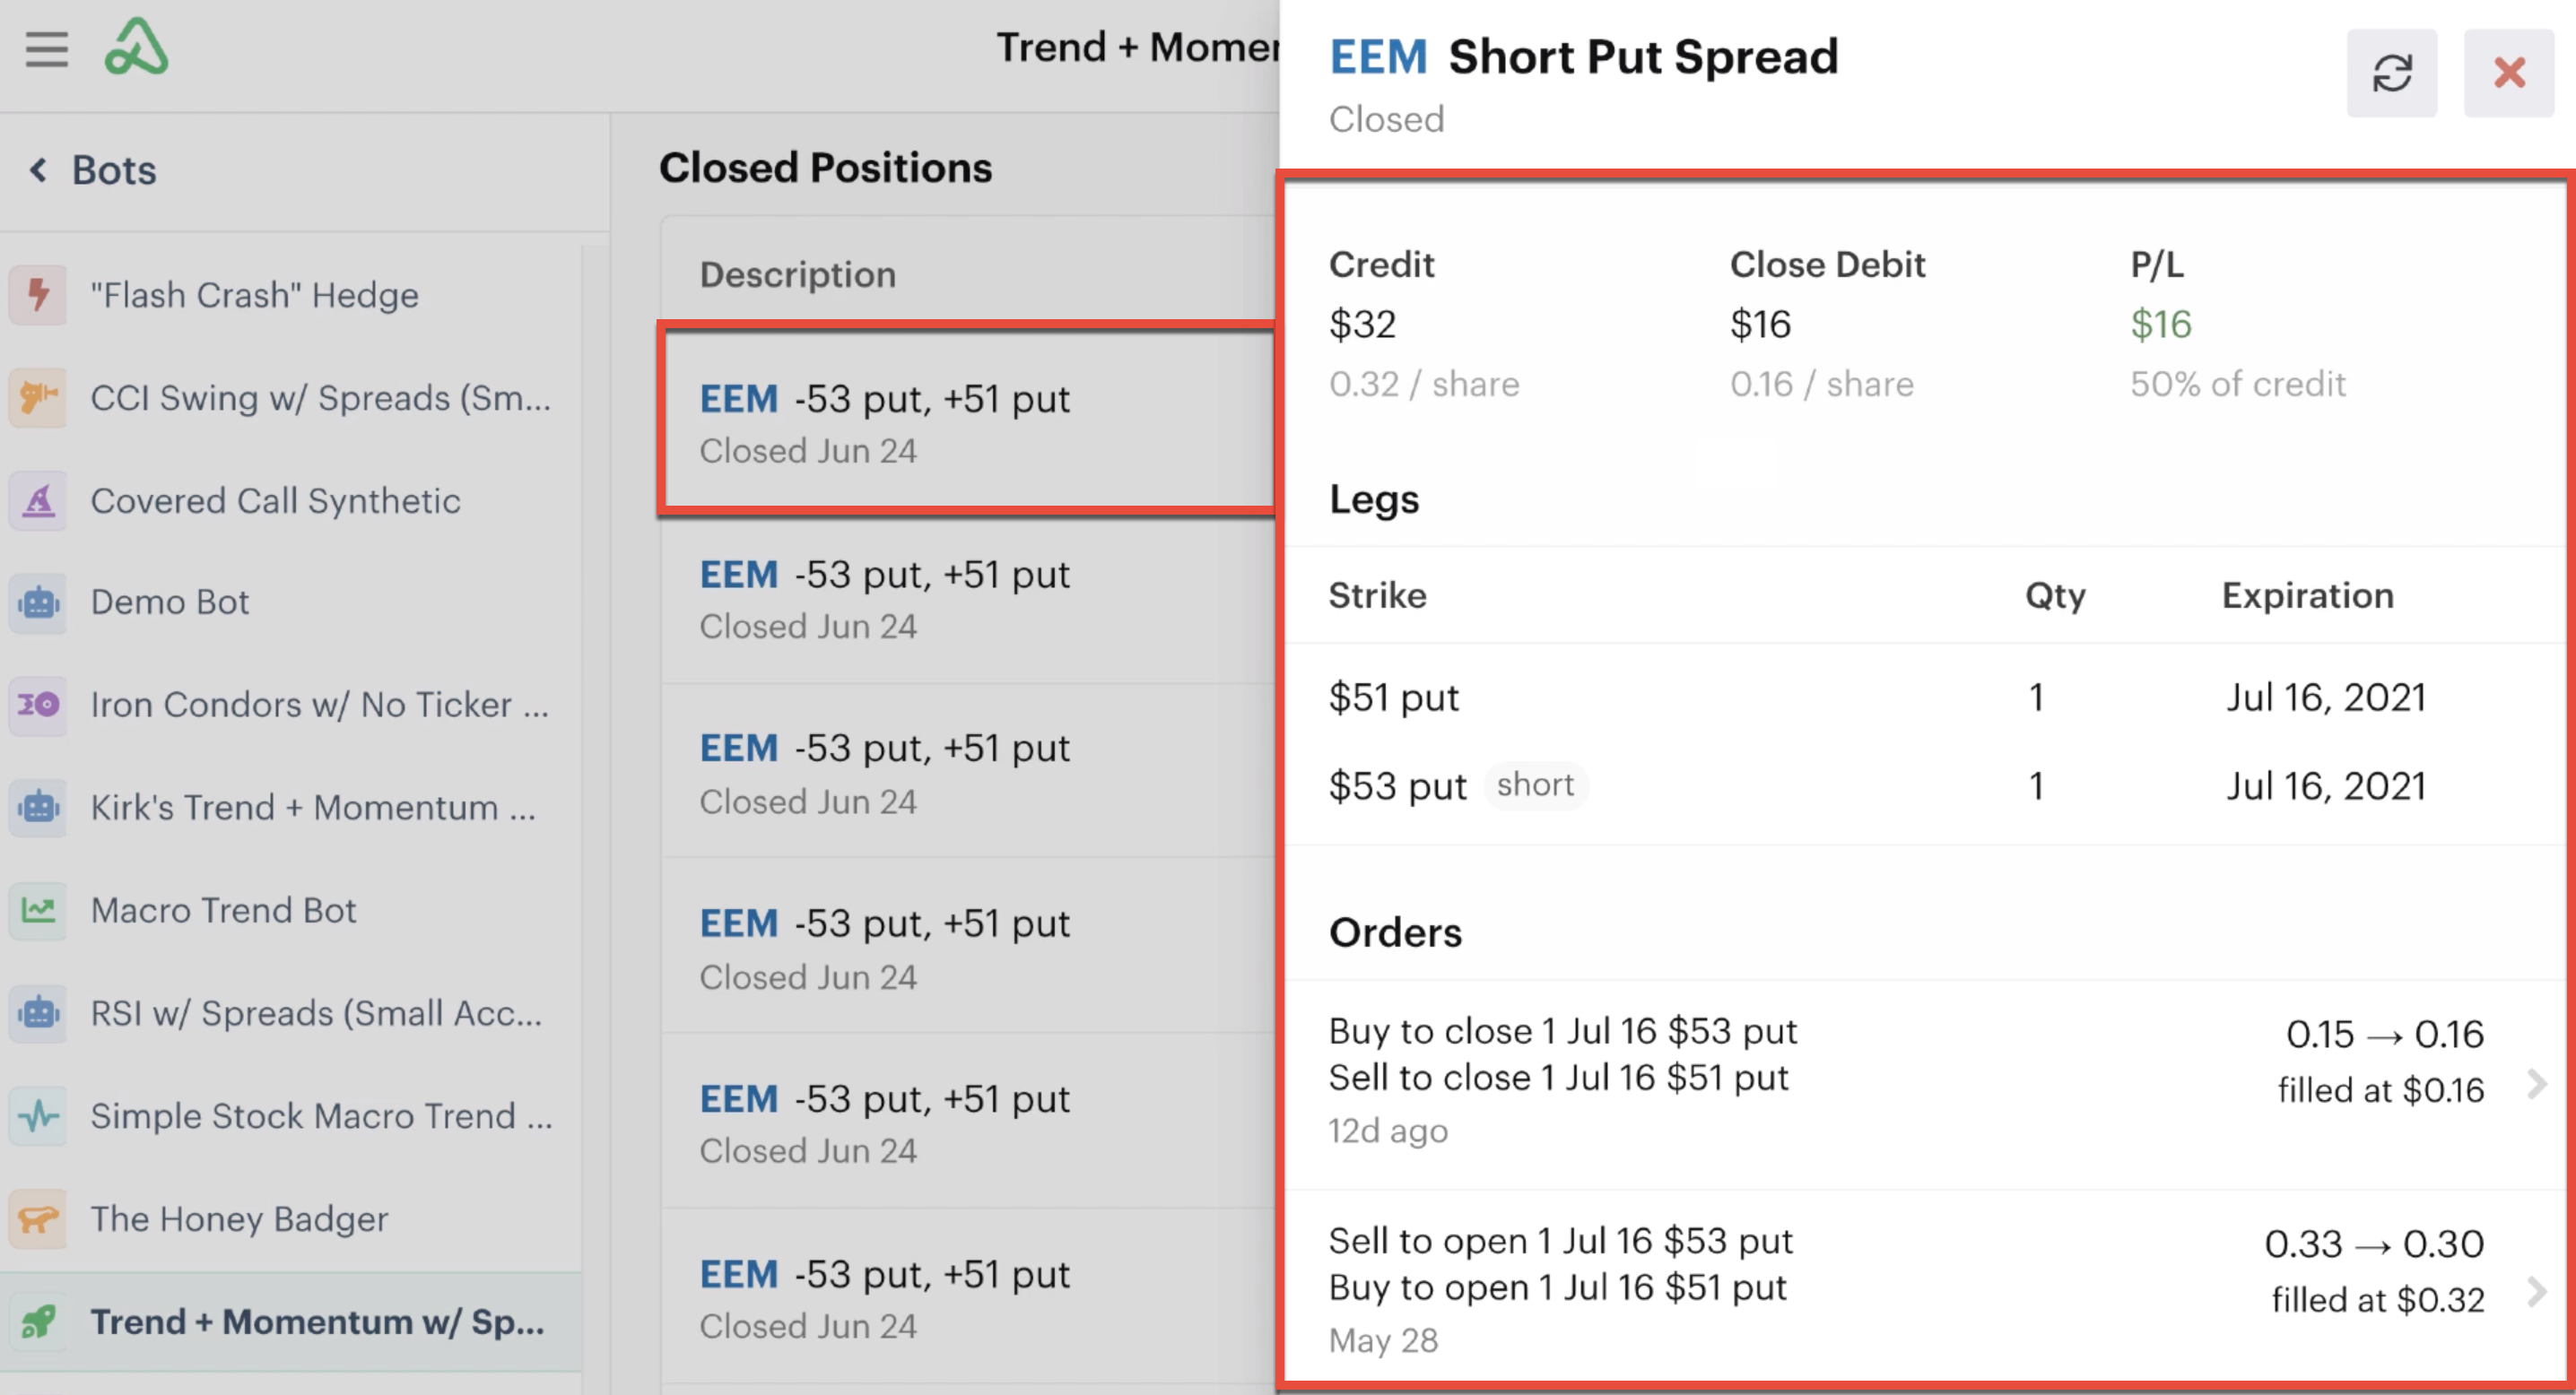Click the Covered Call Synthetic bot icon
This screenshot has height=1395, width=2576.
click(x=39, y=500)
